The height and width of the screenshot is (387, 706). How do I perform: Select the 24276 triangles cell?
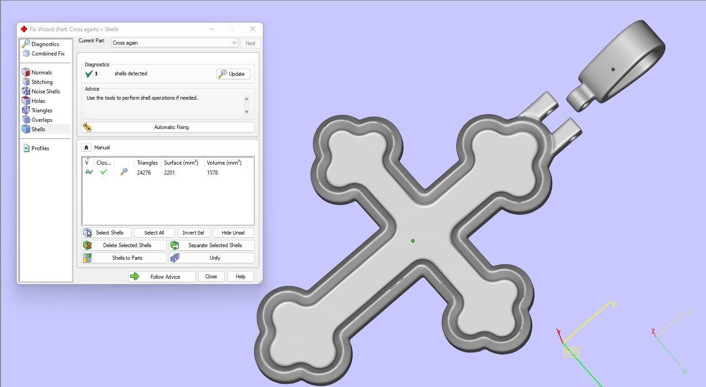144,173
